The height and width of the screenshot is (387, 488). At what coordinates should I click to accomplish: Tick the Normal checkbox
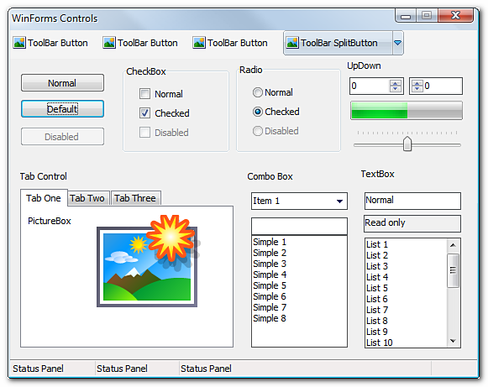click(144, 94)
